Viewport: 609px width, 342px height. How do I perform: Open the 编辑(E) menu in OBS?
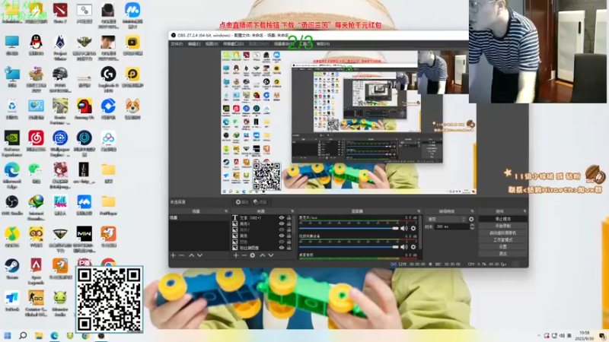[194, 44]
